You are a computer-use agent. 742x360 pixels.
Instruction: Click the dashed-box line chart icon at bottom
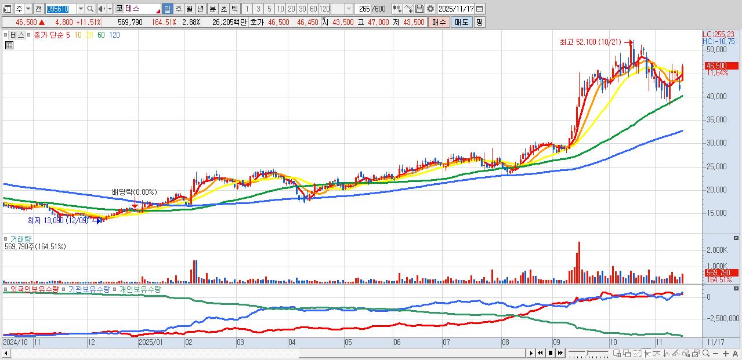[637, 353]
